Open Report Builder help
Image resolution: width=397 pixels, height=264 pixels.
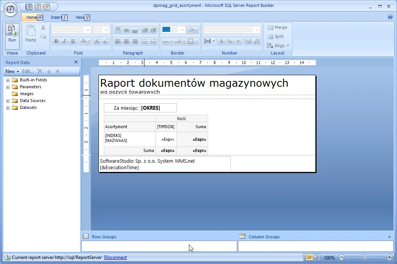click(x=390, y=17)
